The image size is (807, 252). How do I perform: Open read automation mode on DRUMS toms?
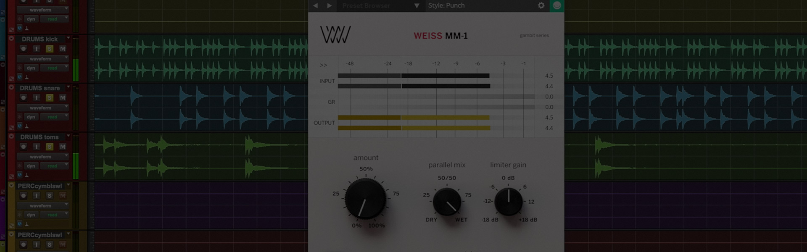pyautogui.click(x=54, y=166)
